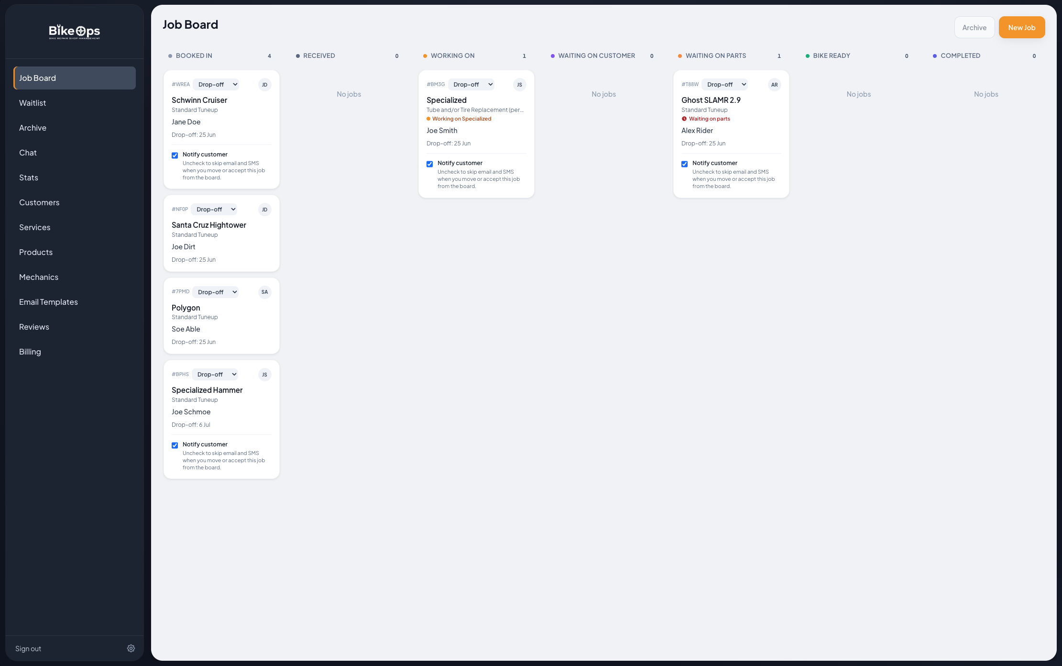Uncheck Notify customer on Specialized Hammer card
1062x666 pixels.
(x=175, y=445)
